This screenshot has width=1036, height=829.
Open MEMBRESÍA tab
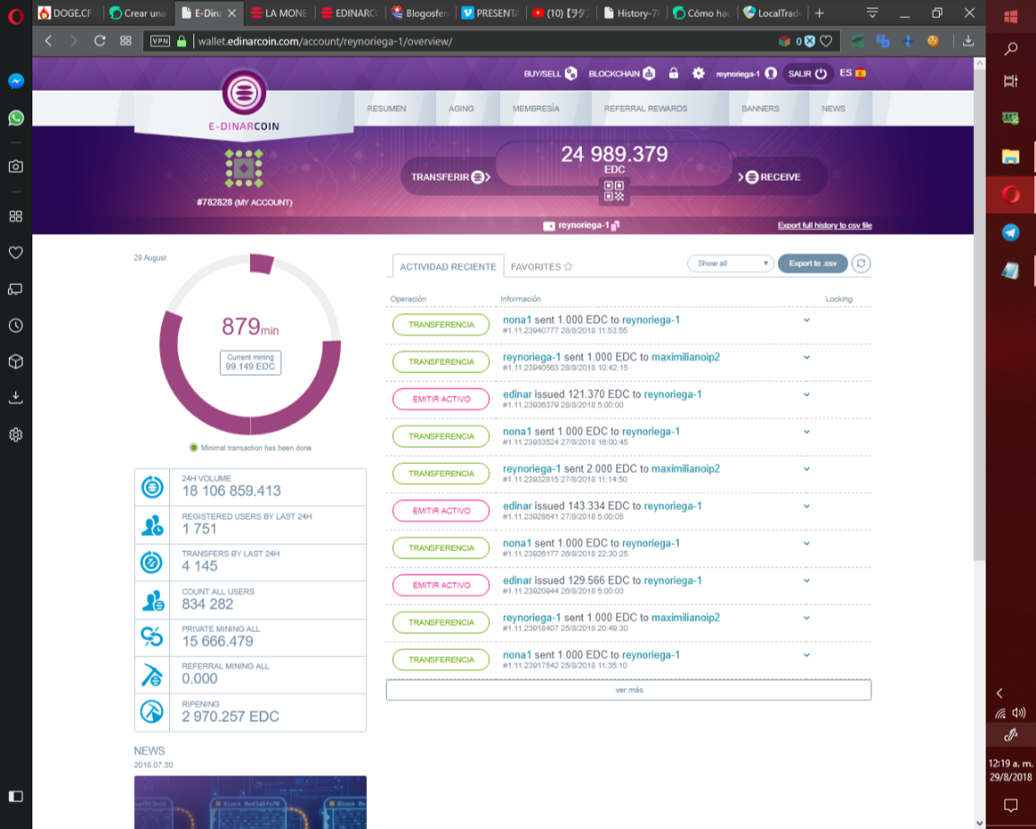536,108
